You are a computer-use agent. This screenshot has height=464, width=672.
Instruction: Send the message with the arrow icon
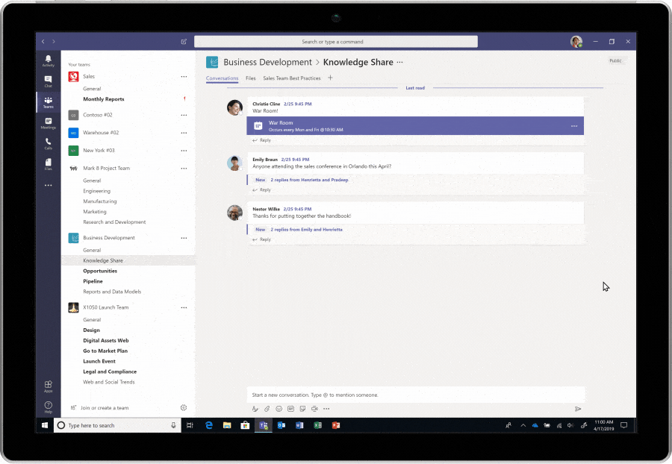coord(578,409)
